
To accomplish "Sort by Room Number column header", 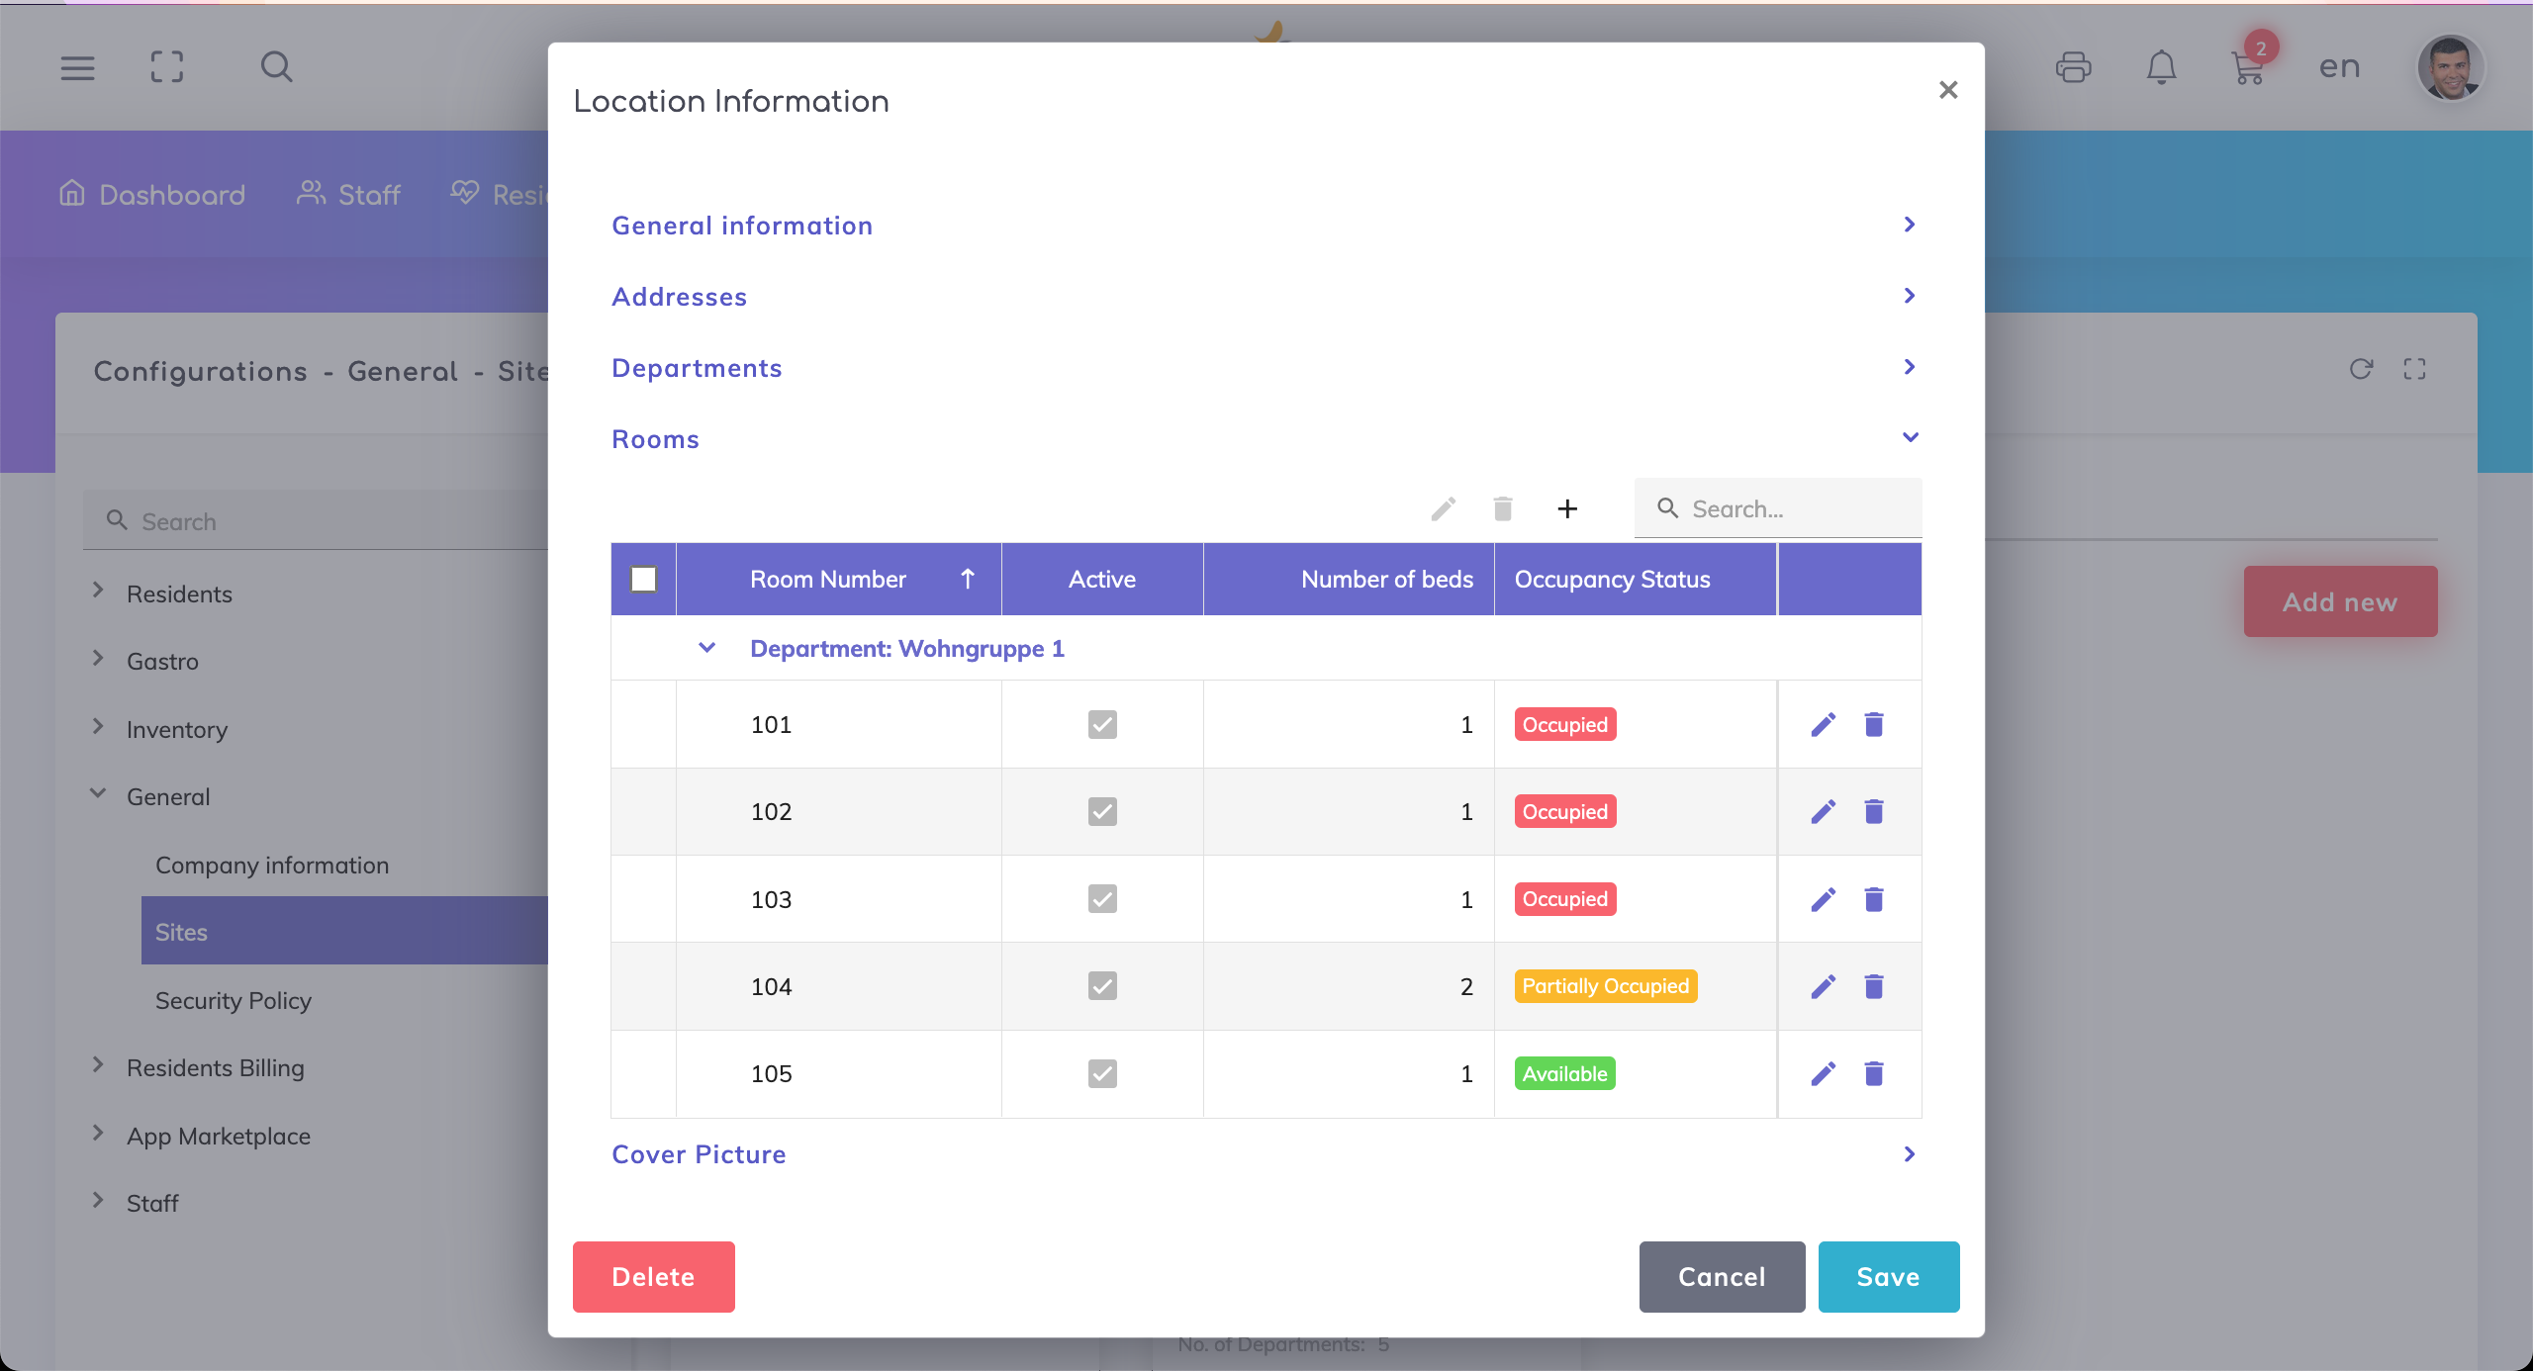I will [829, 580].
